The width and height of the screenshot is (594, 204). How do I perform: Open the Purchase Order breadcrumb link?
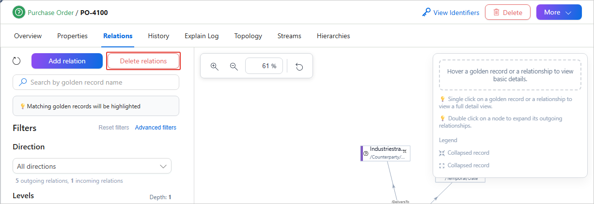click(x=50, y=13)
